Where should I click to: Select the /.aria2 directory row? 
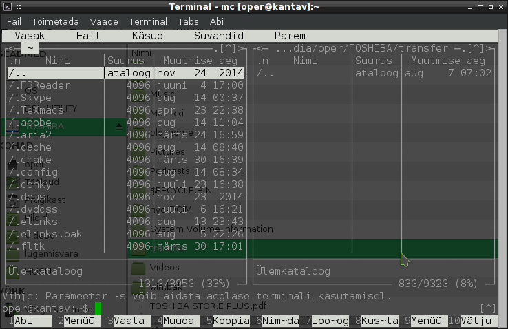126,135
